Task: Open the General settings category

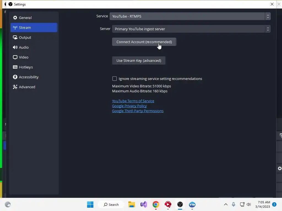Action: (34, 18)
